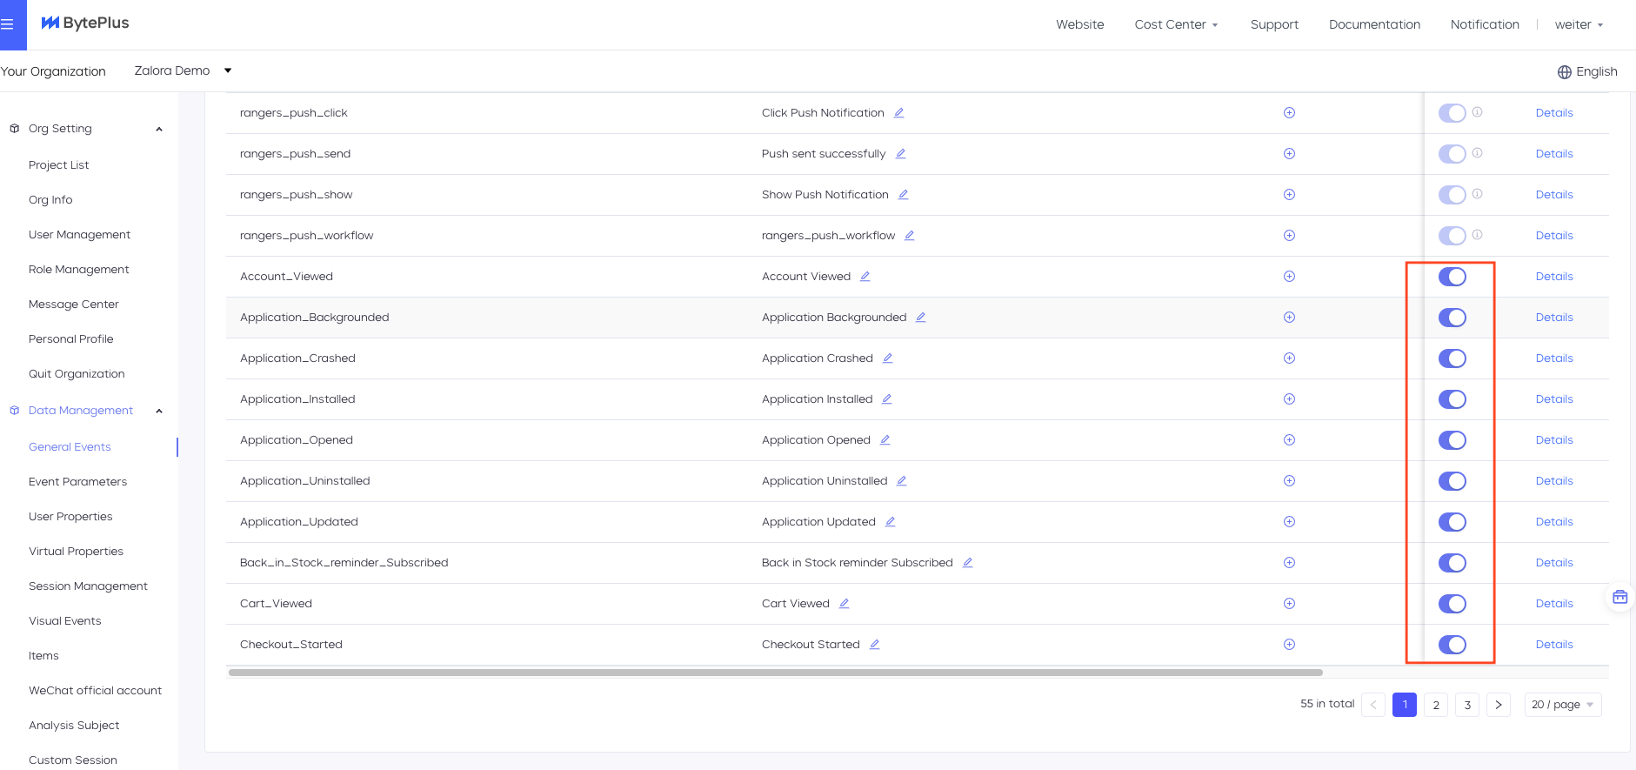Open User Properties in sidebar

point(70,517)
